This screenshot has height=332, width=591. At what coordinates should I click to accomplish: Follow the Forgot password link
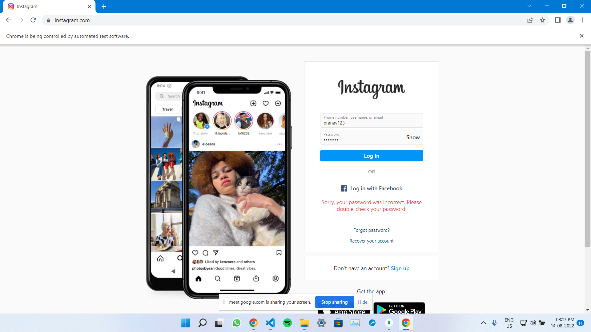coord(371,230)
